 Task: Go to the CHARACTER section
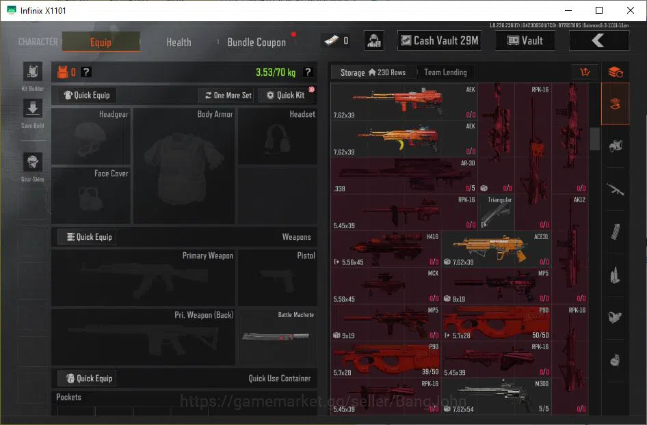pos(38,42)
